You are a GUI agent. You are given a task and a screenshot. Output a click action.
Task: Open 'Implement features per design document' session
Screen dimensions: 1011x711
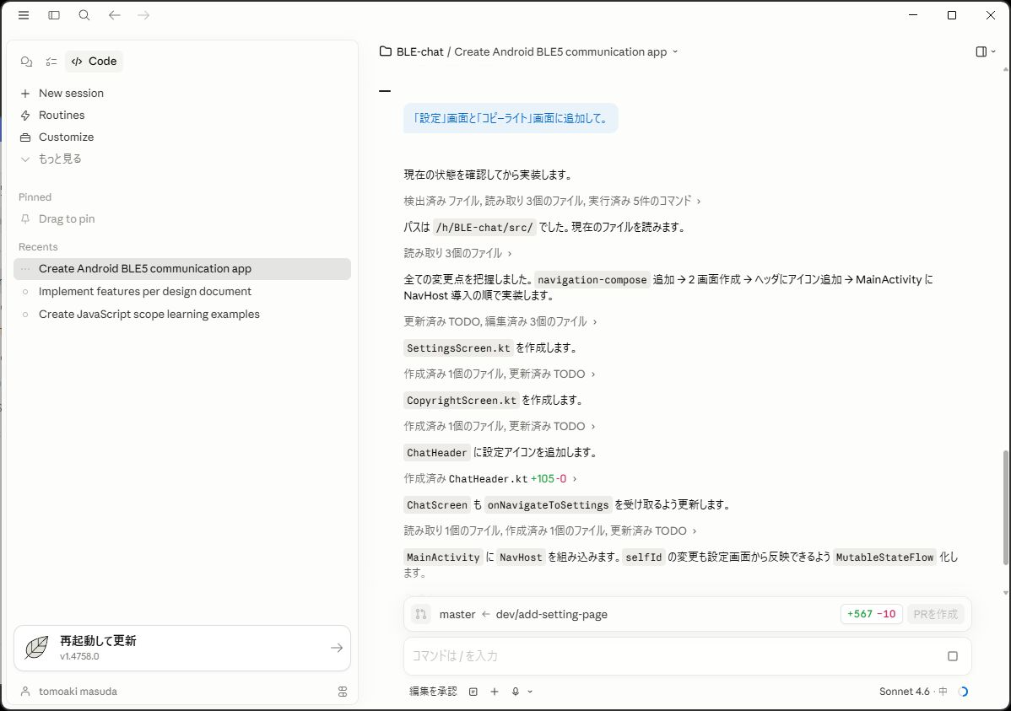[x=145, y=292]
